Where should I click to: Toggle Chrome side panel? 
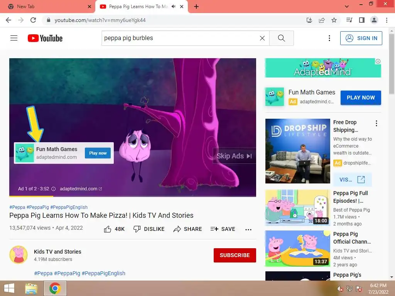(x=362, y=20)
